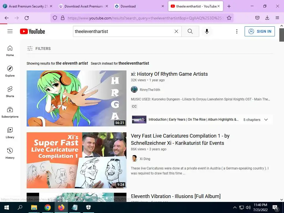The width and height of the screenshot is (284, 213).
Task: Click the SIGN IN button
Action: [x=260, y=31]
